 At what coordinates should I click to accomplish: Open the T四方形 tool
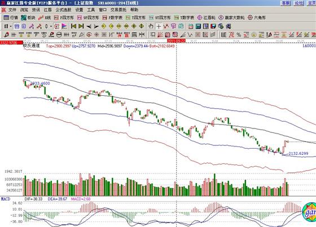[135, 17]
